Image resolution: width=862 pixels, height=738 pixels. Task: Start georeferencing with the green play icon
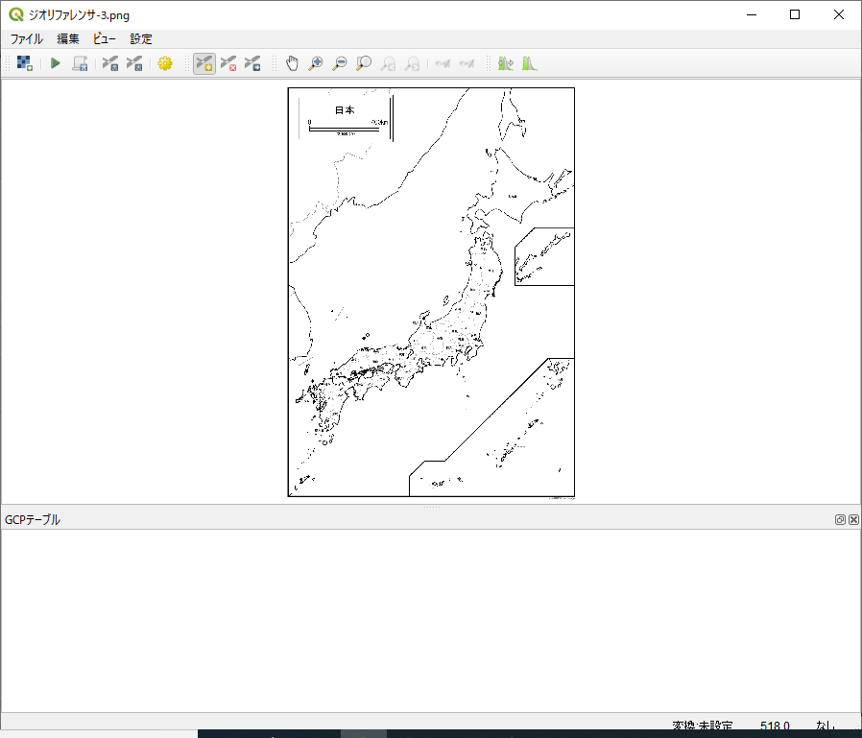55,63
